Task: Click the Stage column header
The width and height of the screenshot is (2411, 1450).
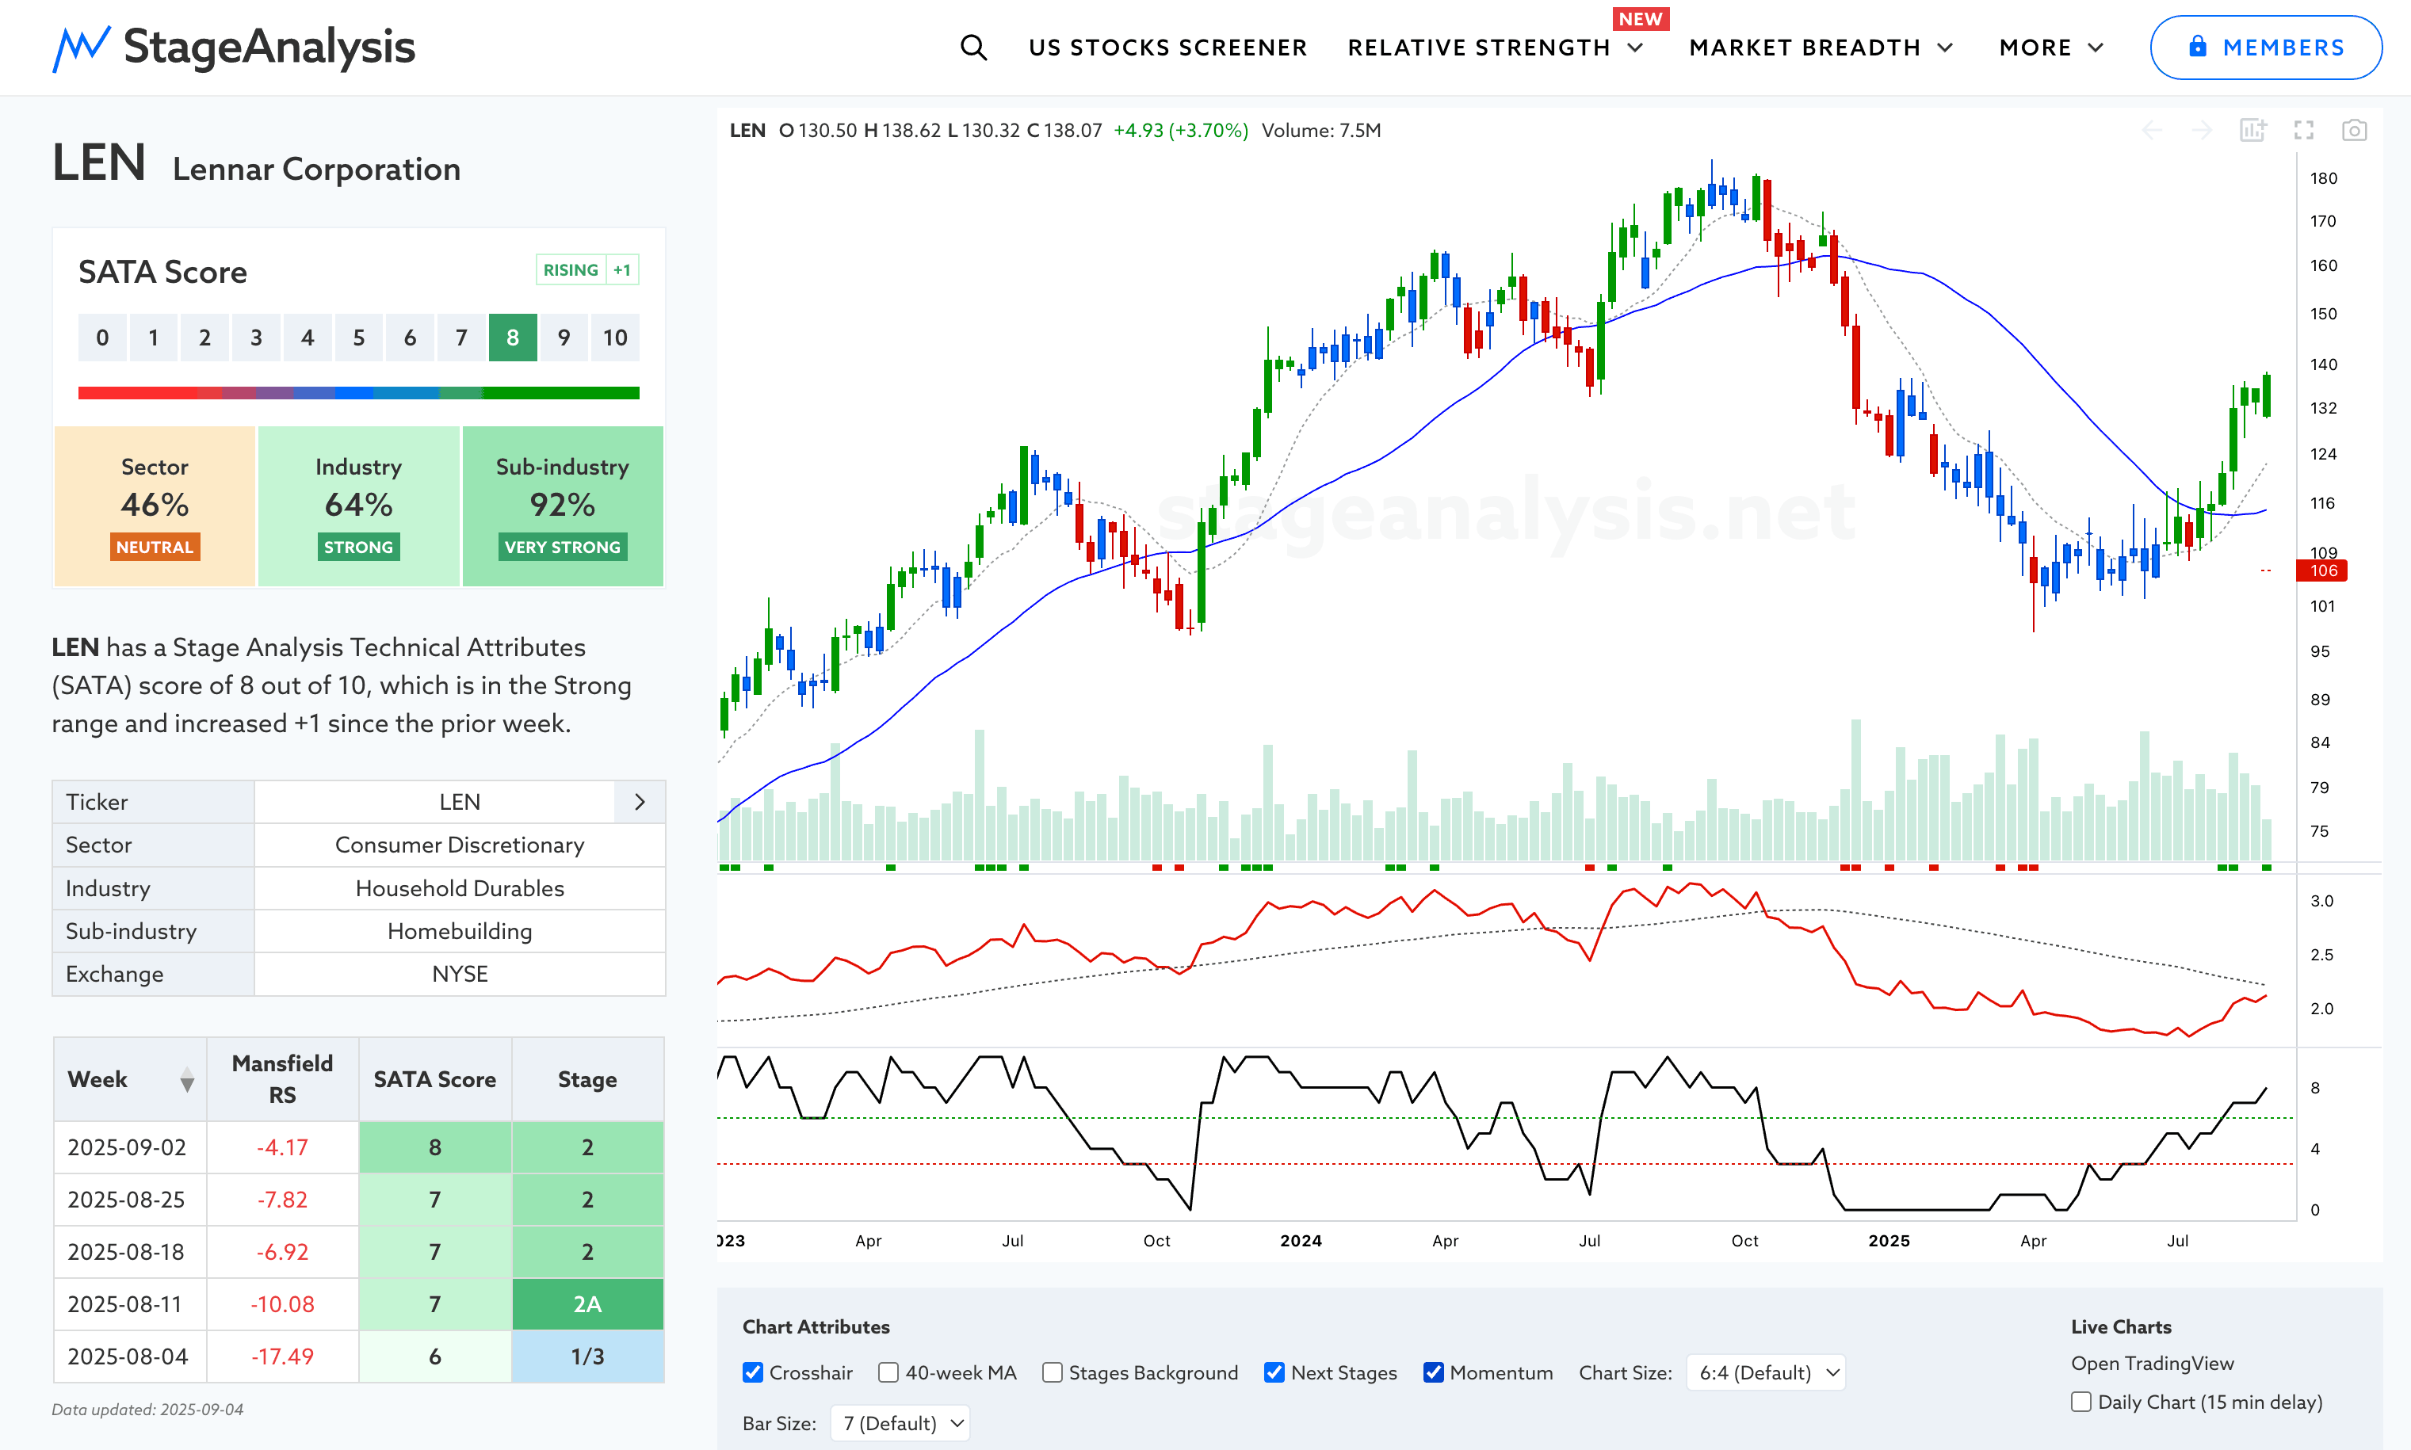Action: [587, 1080]
